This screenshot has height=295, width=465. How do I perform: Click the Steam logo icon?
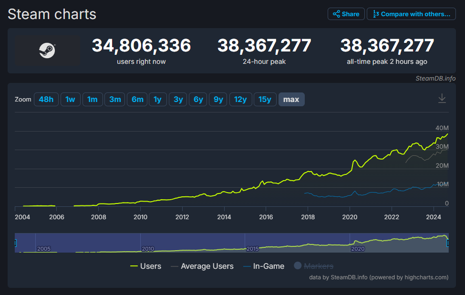47,50
